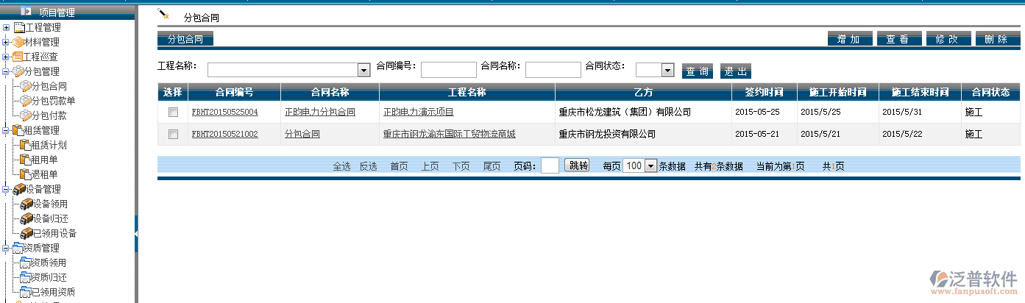Open the 工程名称 dropdown list
Screen dimensions: 1025x303
click(x=363, y=70)
